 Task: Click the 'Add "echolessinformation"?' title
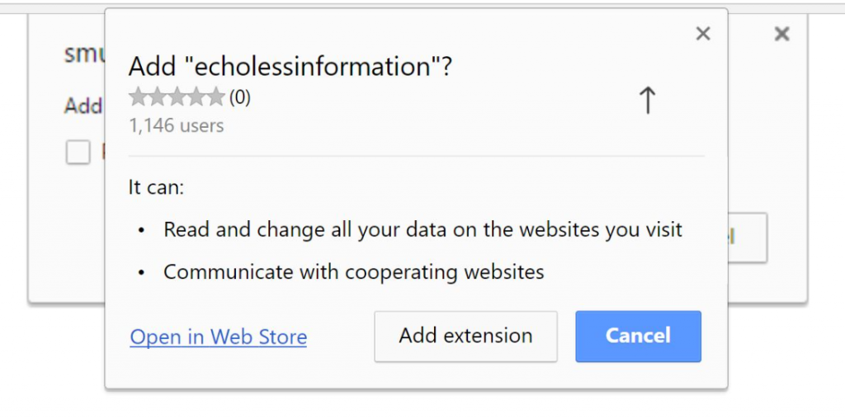click(x=290, y=67)
